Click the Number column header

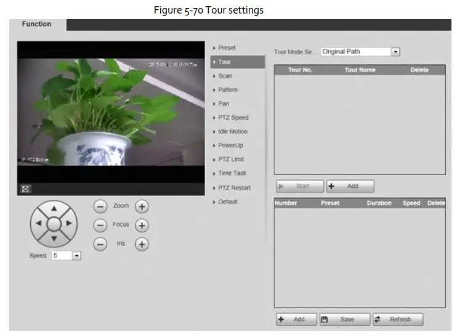[286, 203]
